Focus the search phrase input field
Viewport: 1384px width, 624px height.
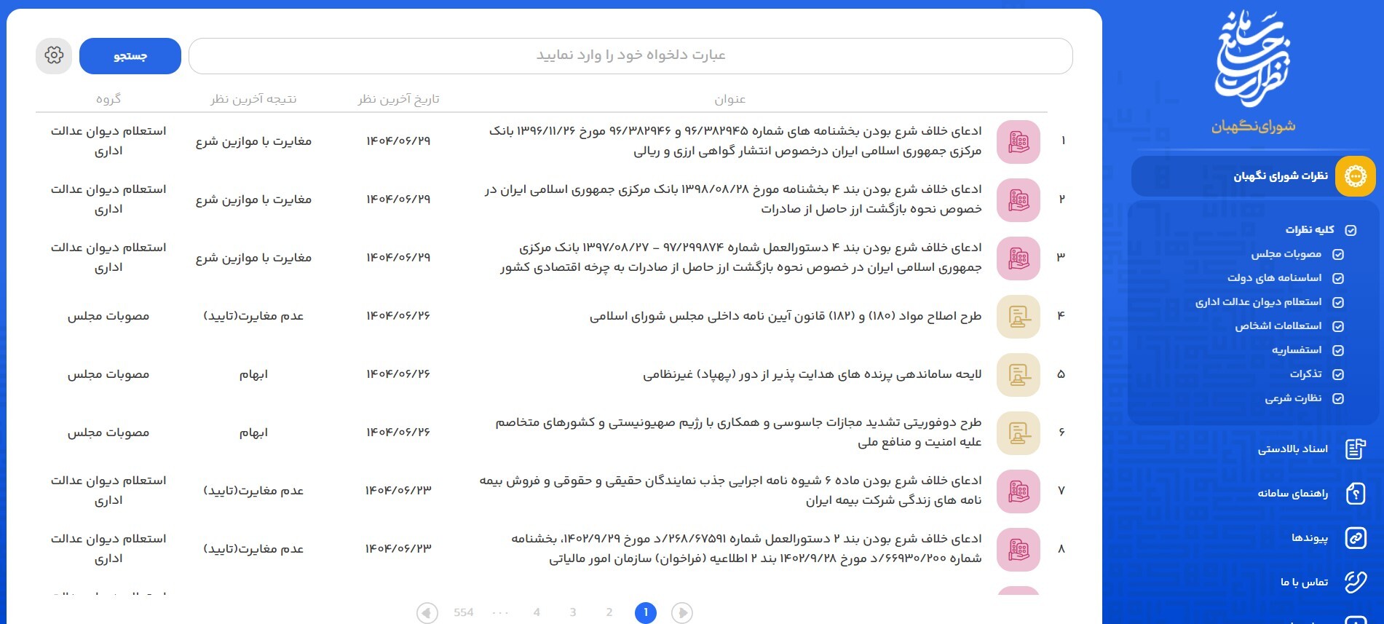pyautogui.click(x=630, y=56)
